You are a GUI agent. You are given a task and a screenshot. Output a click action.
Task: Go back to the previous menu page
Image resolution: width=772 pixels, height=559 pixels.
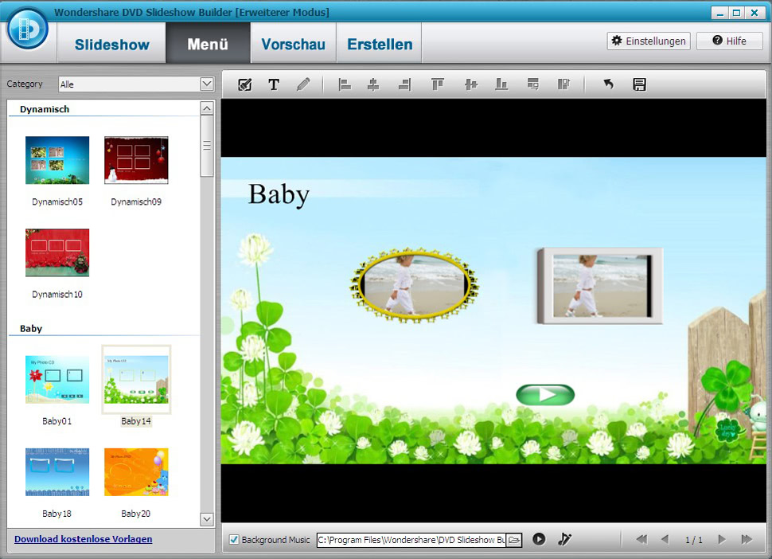665,539
